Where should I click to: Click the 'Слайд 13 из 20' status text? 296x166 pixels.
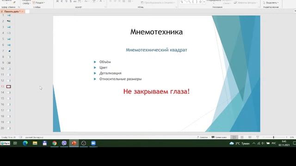coord(8,137)
